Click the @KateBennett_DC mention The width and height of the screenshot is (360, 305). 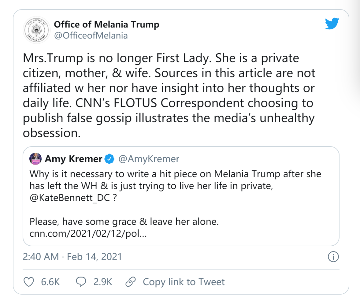[x=70, y=198]
